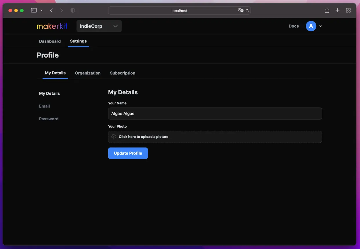Switch to the Organization tab
The image size is (360, 249).
coord(88,73)
